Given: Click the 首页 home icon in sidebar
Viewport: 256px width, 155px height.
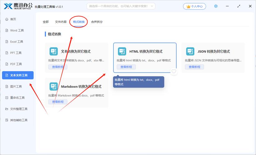Looking at the screenshot, I should click(x=7, y=19).
